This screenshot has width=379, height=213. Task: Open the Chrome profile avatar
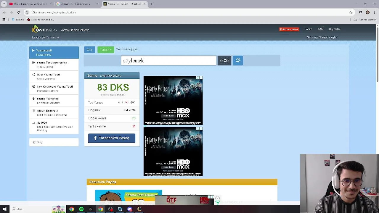367,12
